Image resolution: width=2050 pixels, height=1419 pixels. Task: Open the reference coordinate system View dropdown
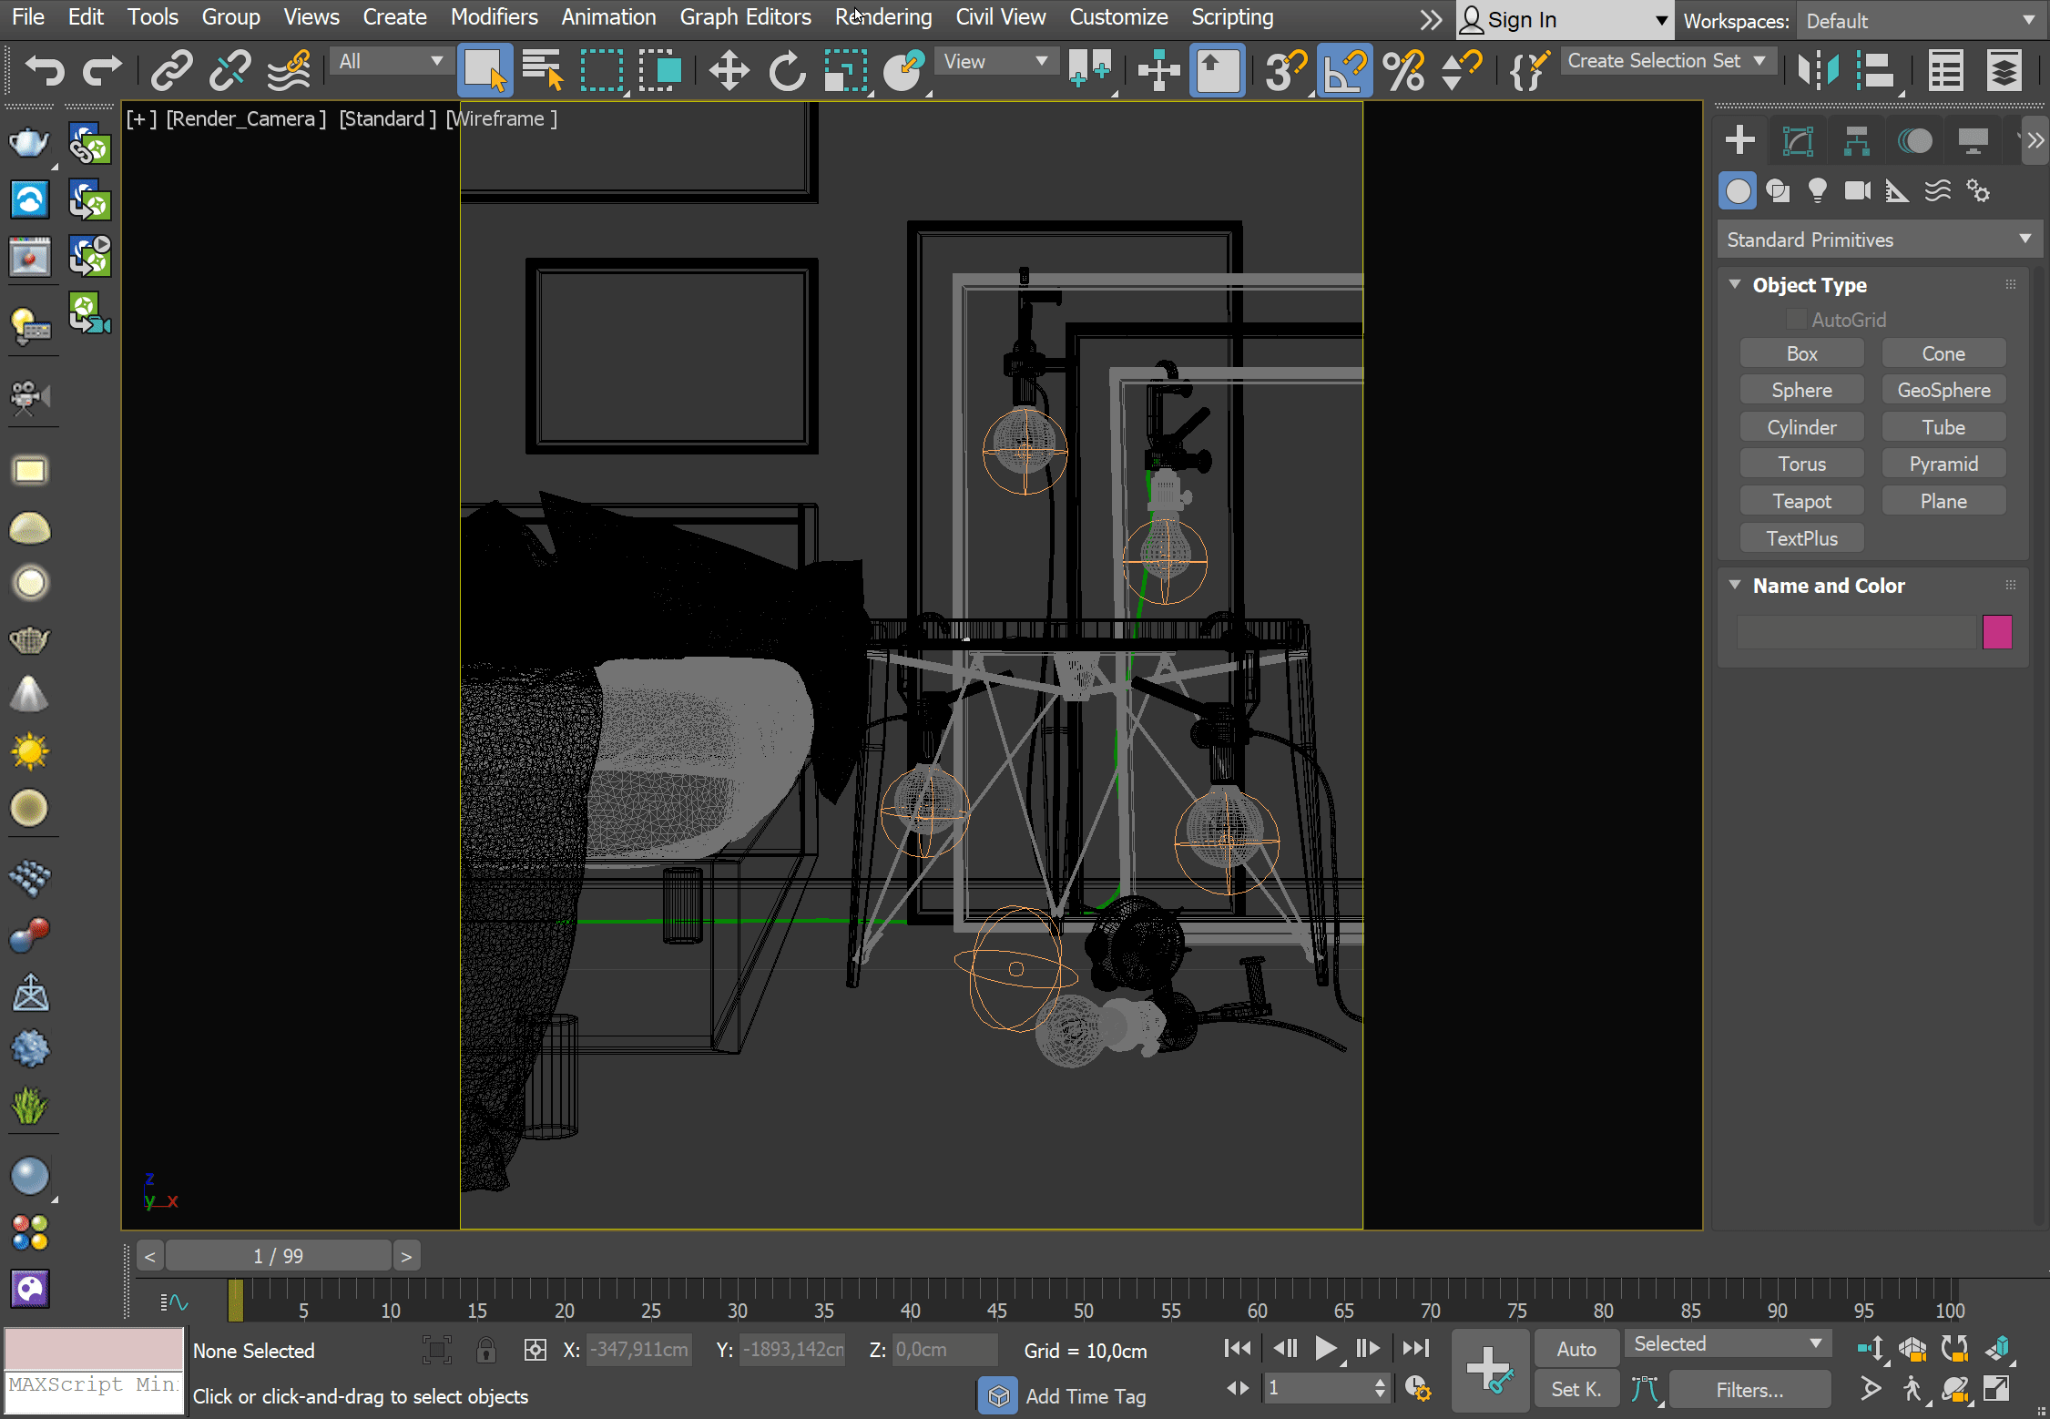[x=995, y=61]
